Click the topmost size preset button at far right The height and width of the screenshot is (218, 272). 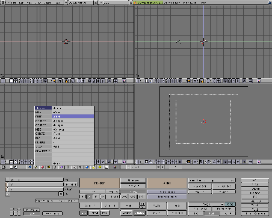[255, 180]
